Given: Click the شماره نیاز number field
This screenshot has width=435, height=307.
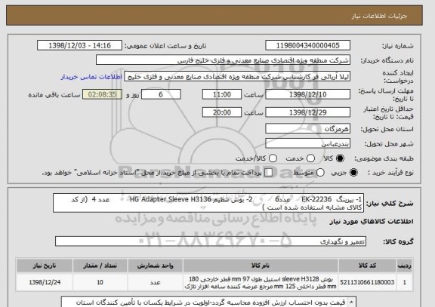Looking at the screenshot, I should click(307, 45).
